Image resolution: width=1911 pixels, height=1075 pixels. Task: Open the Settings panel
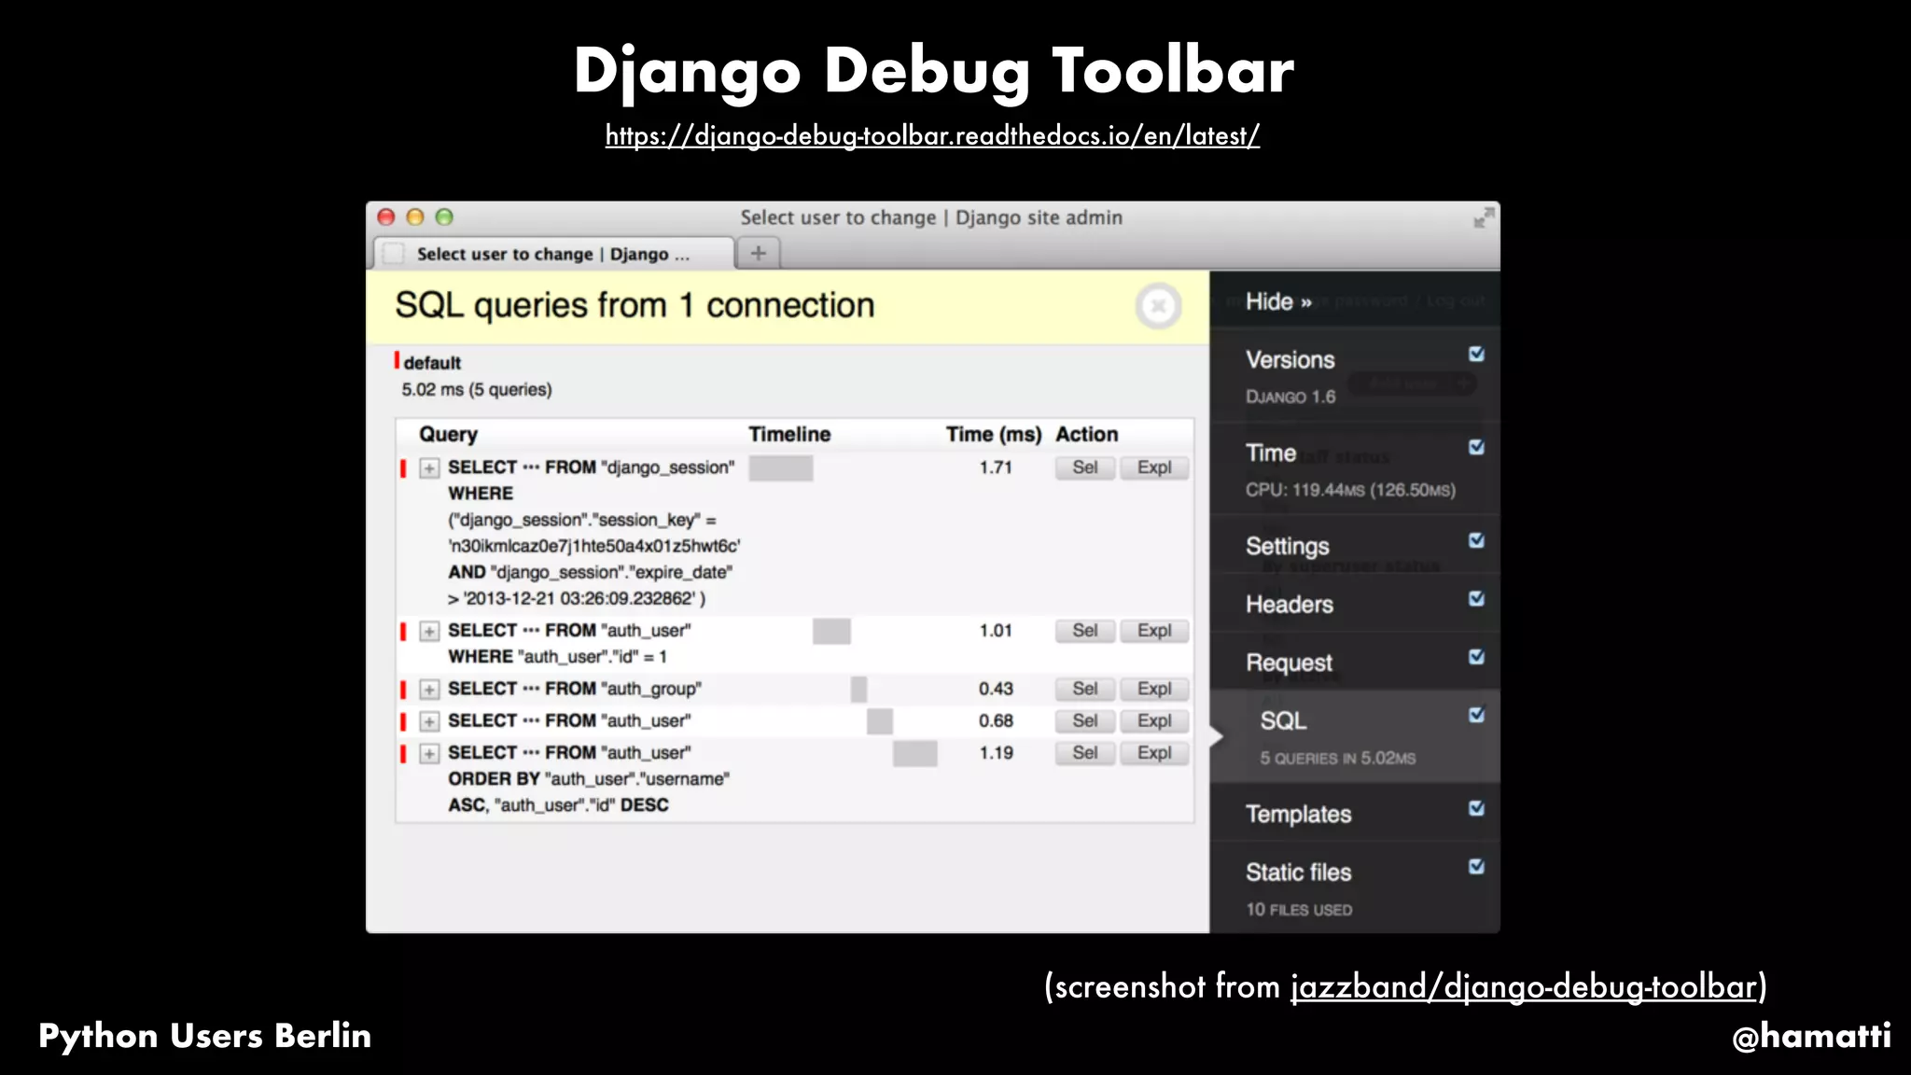[1287, 547]
